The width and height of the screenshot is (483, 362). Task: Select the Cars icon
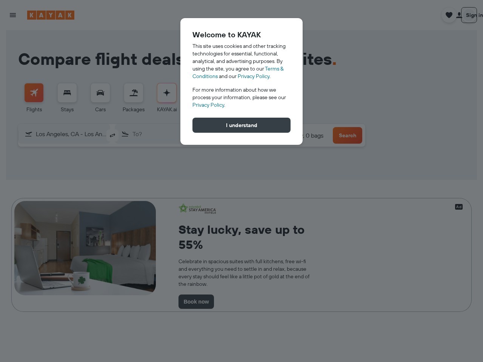[100, 93]
